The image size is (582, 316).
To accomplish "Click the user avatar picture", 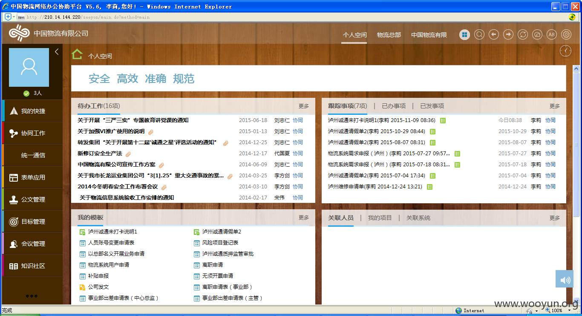I will pyautogui.click(x=29, y=67).
